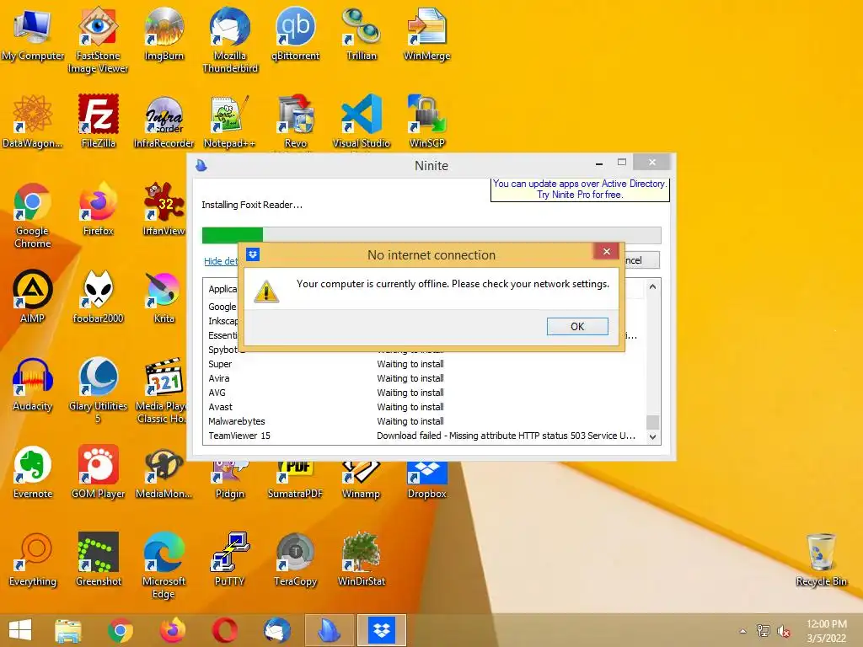Open Google Chrome desktop icon
Screen dimensions: 863x647
[33, 216]
